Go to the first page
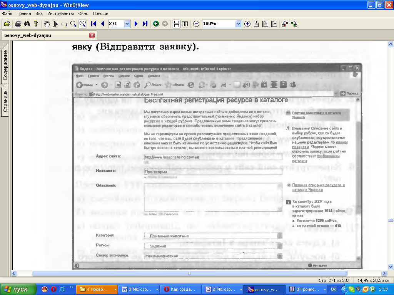Image resolution: width=394 pixels, height=295 pixels. (x=93, y=24)
